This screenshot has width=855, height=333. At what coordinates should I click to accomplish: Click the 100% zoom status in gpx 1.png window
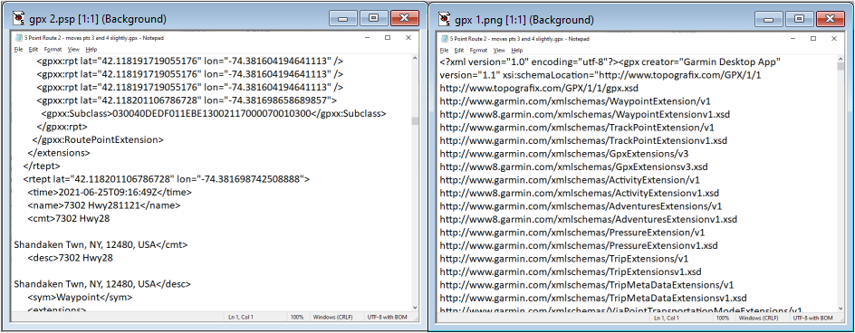(722, 318)
